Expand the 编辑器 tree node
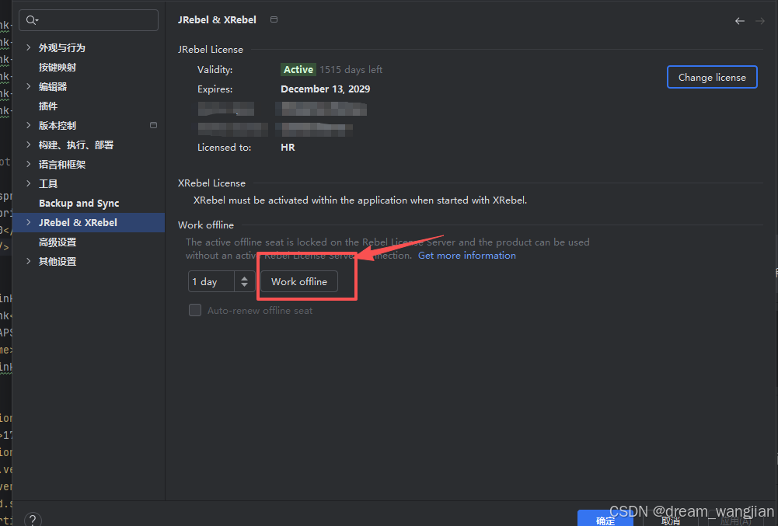 (28, 86)
